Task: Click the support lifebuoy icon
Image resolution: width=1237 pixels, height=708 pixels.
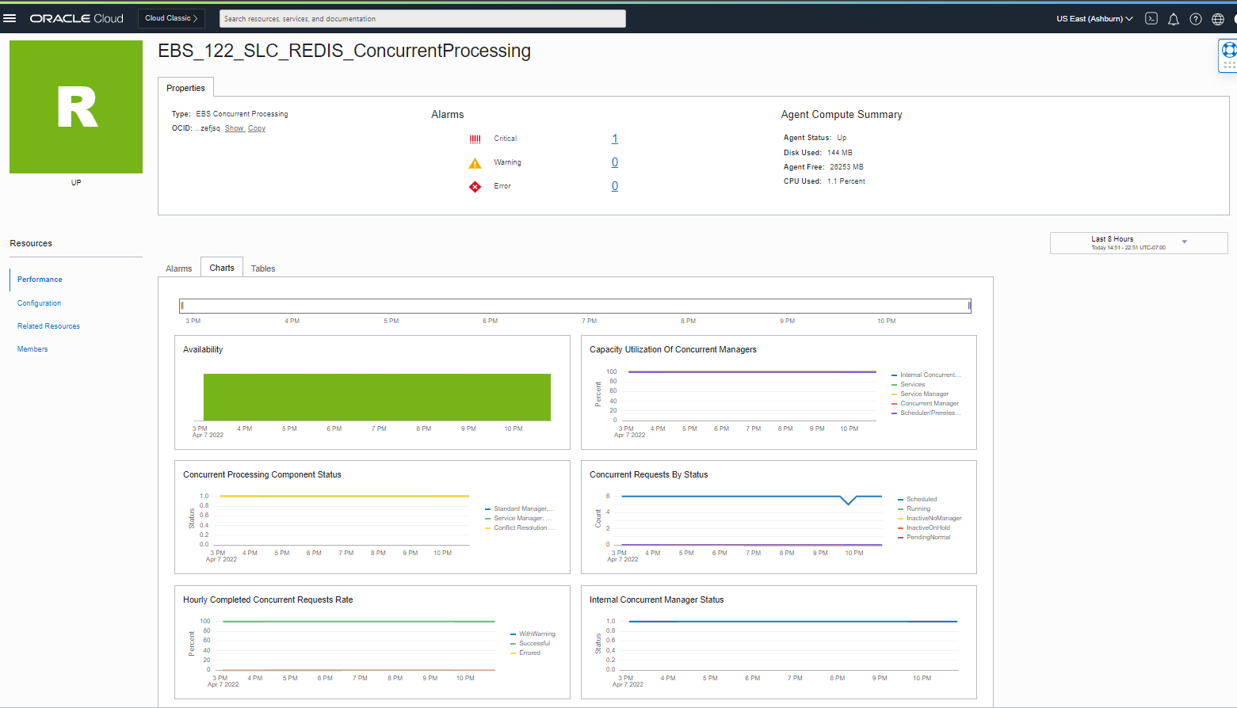Action: click(x=1228, y=51)
